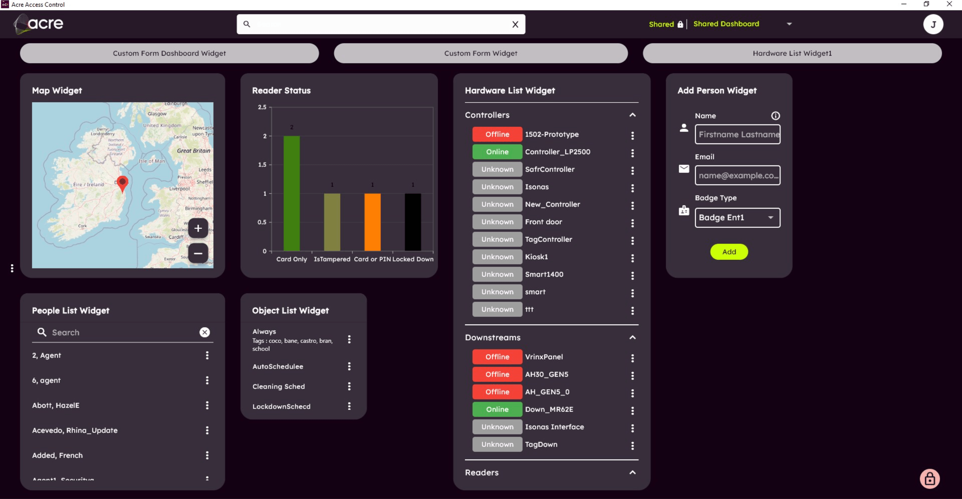This screenshot has height=499, width=962.
Task: Clear the People List search field
Action: pos(205,332)
